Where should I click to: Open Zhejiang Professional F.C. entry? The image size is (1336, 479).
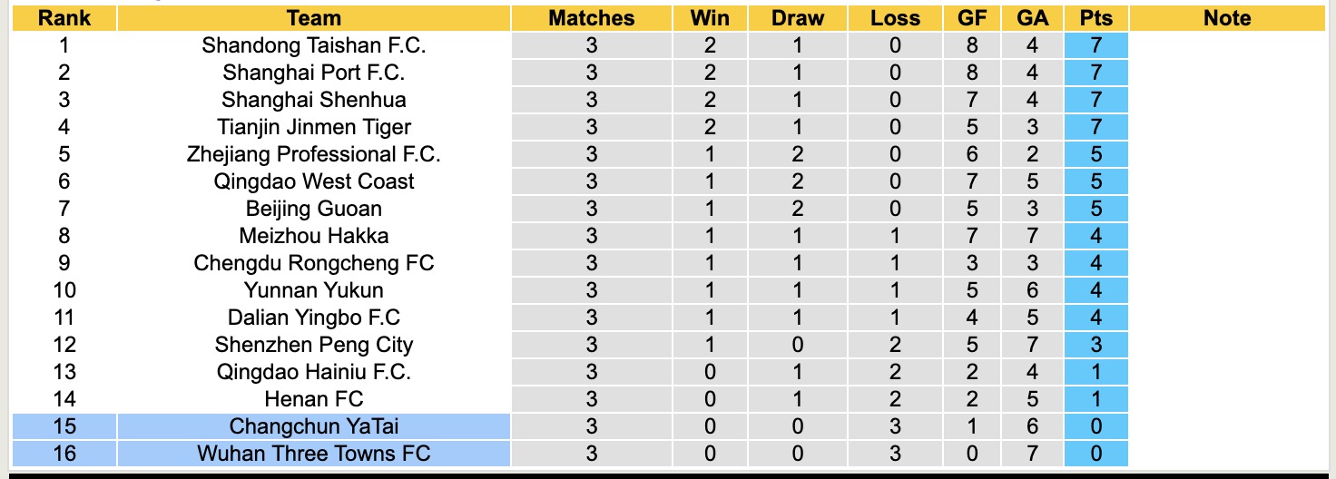pyautogui.click(x=313, y=154)
